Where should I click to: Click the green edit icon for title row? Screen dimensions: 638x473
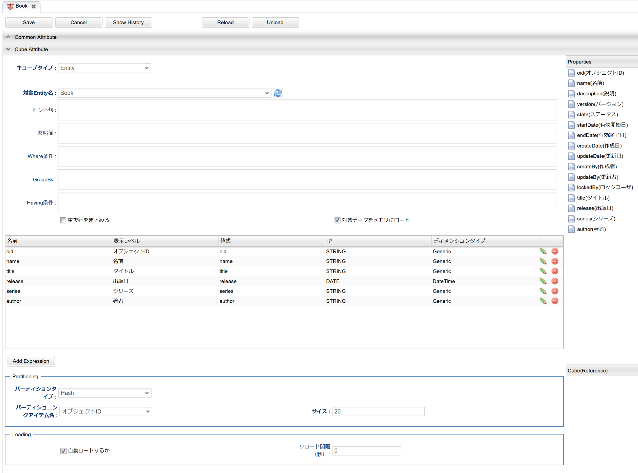pos(543,271)
